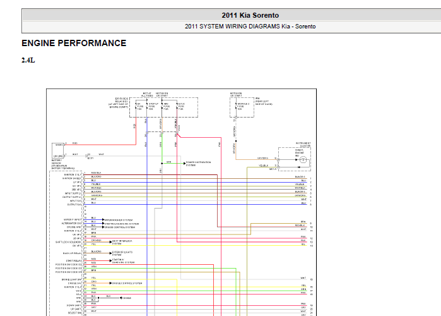Screen dimensions: 441x316
Task: Click the "WIPER P. INPUT" pin label
Action: (x=73, y=220)
